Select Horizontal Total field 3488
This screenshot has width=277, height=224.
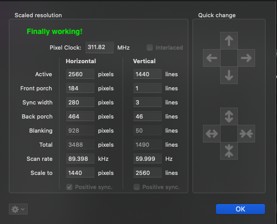point(80,145)
